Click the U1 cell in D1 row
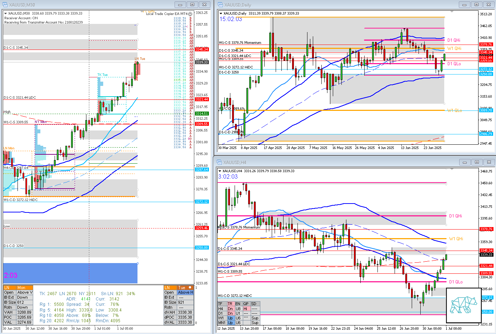Viewport: 496px width, 334px height. tap(238, 313)
